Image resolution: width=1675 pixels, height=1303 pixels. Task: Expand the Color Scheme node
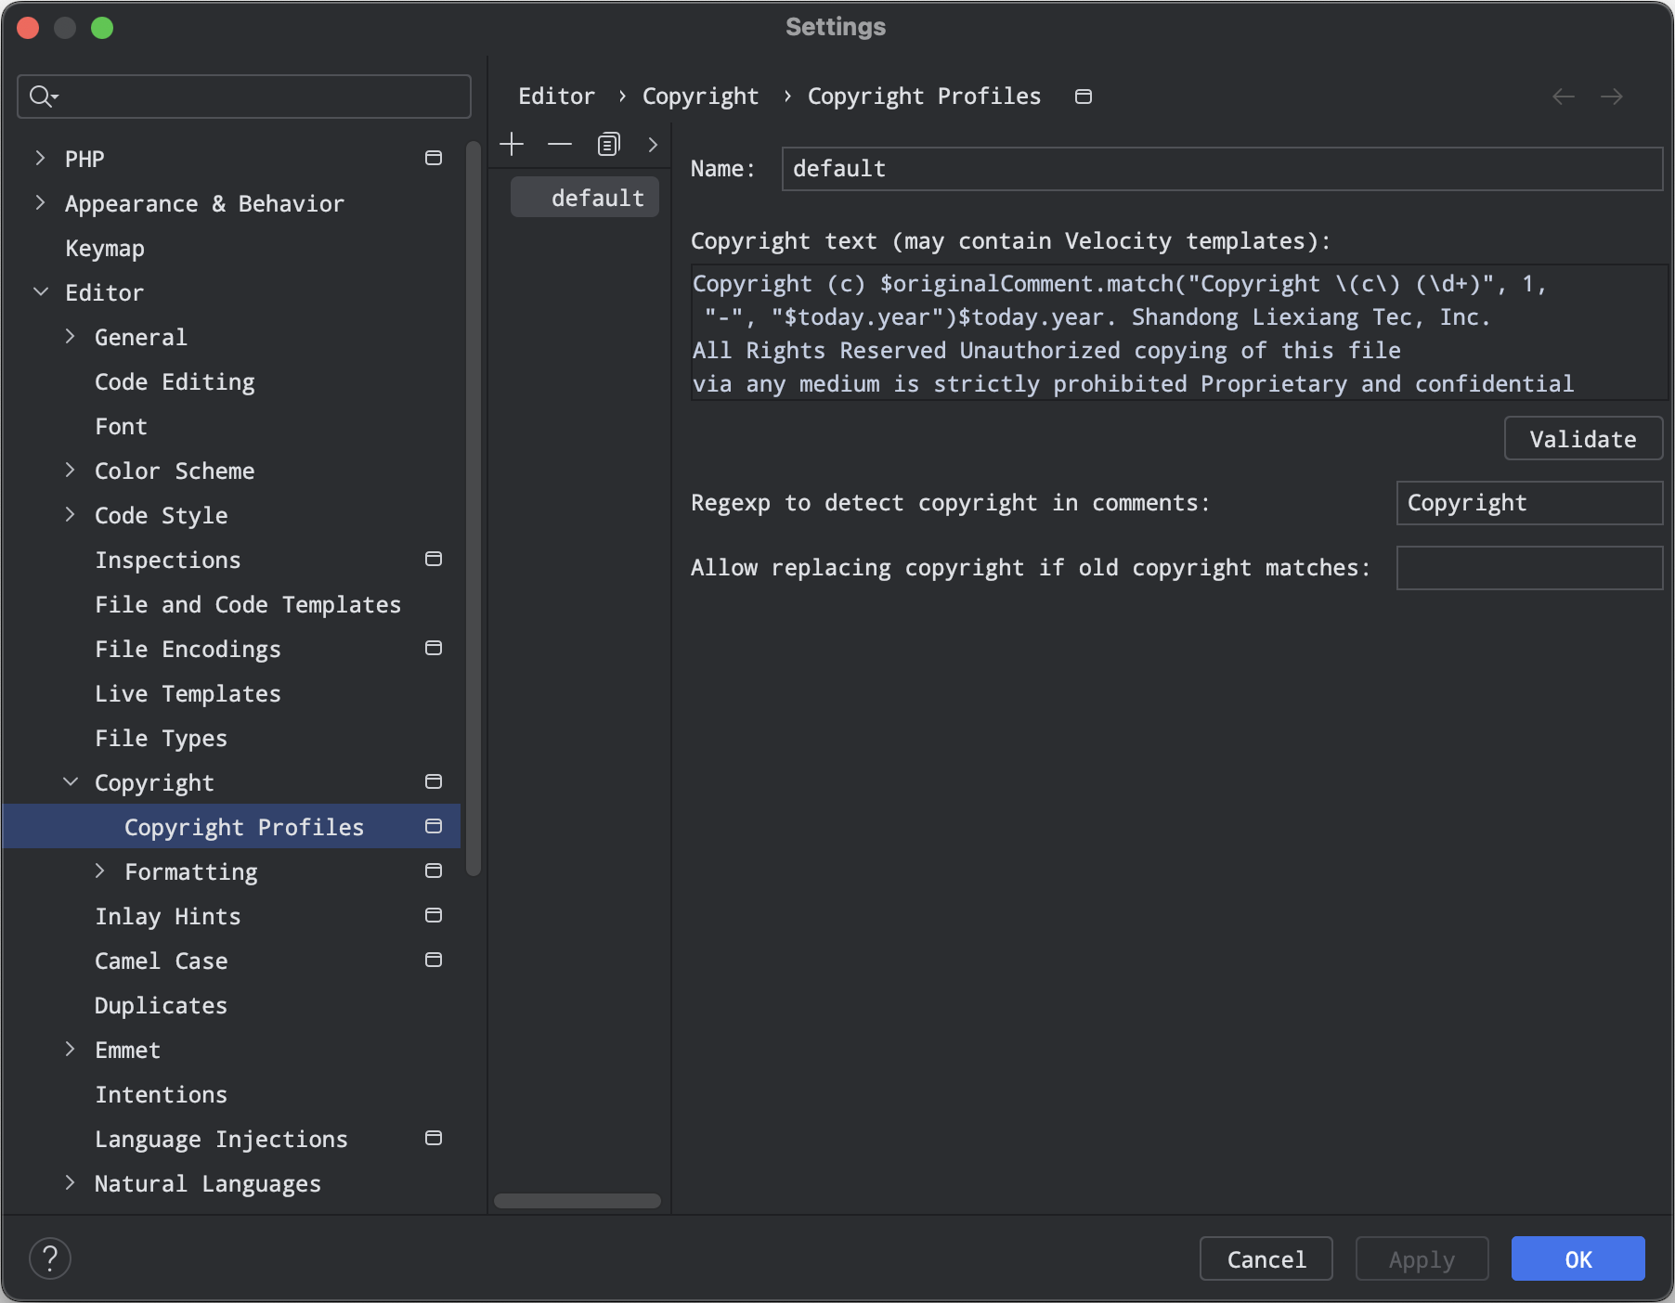[x=71, y=471]
